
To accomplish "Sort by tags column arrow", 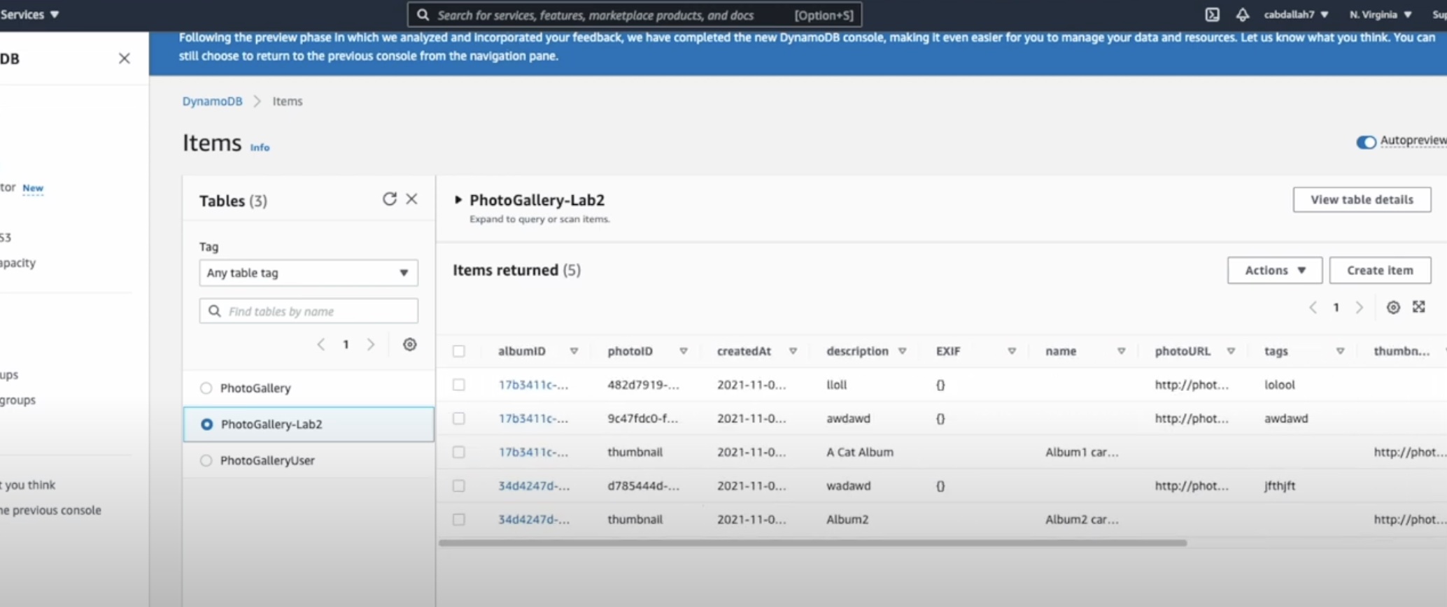I will click(1341, 351).
